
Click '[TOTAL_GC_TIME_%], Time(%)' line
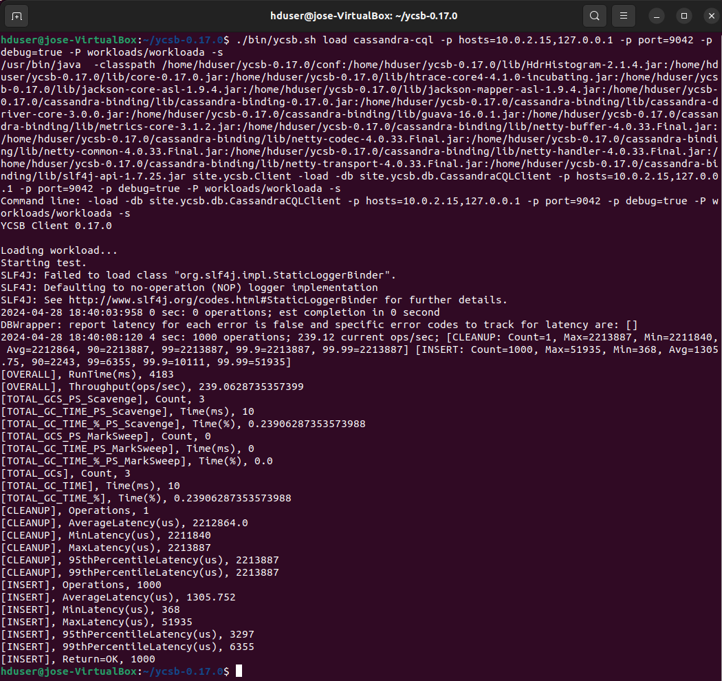146,499
